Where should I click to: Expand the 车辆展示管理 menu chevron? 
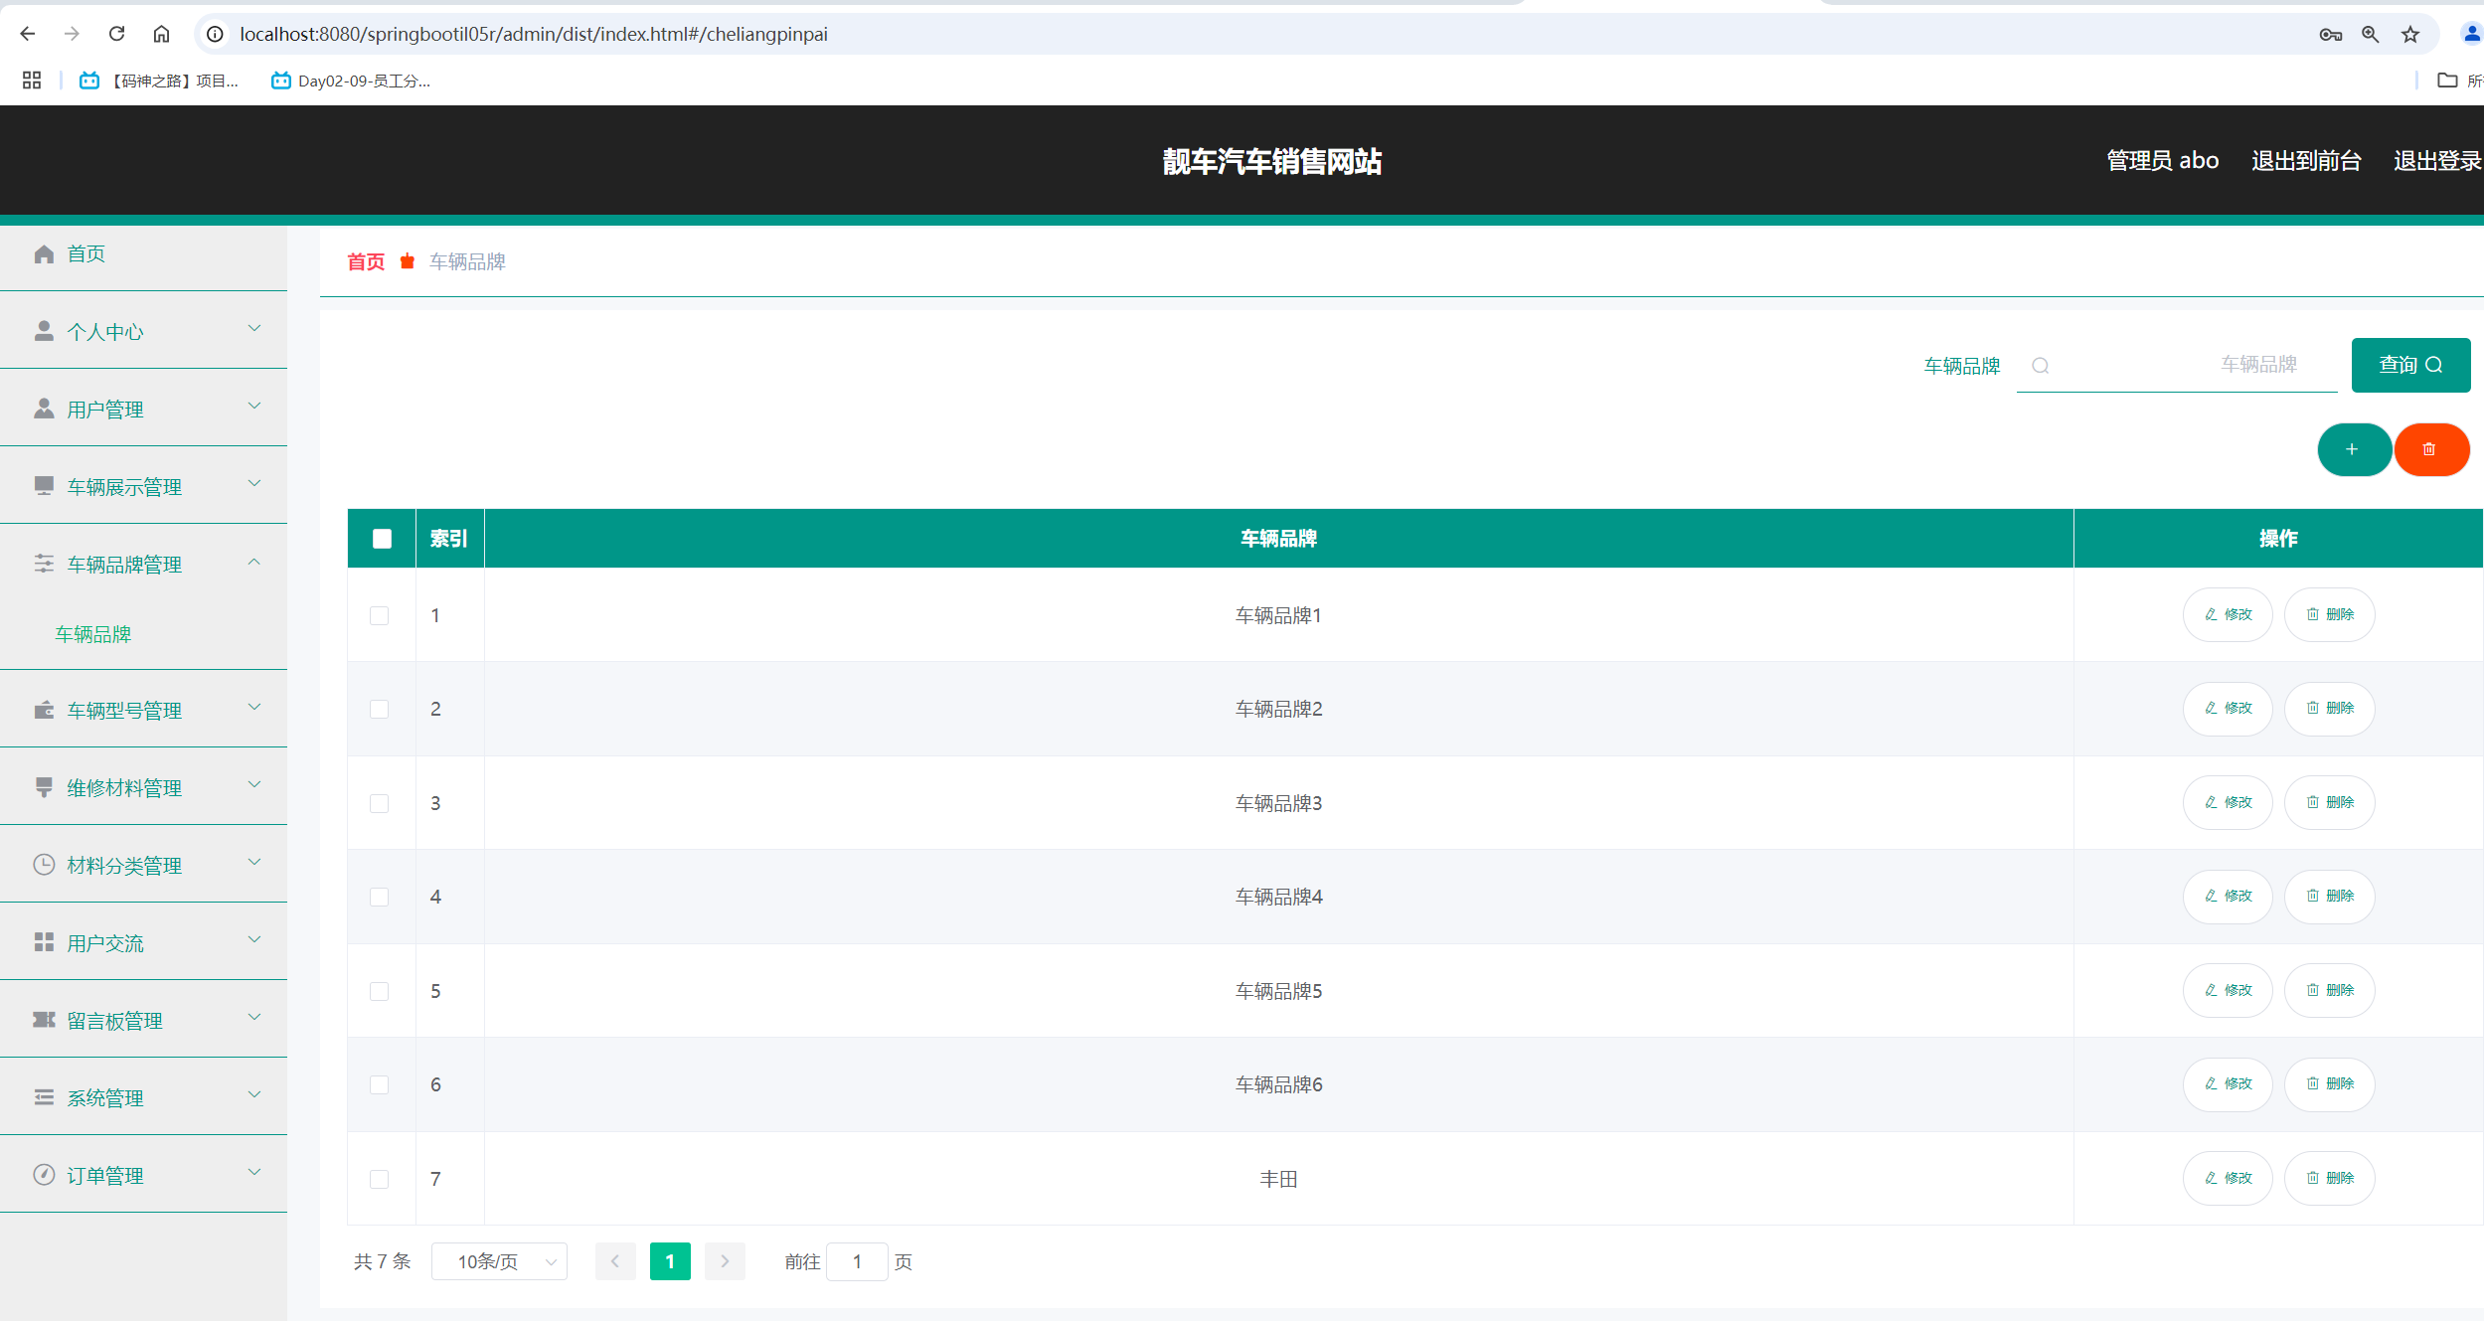(x=254, y=483)
